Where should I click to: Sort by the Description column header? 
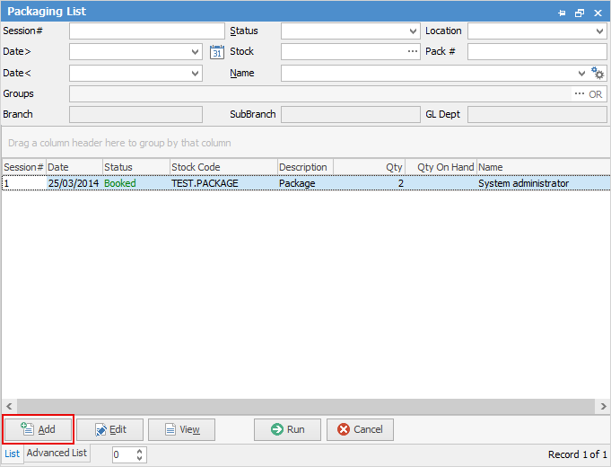pyautogui.click(x=305, y=167)
